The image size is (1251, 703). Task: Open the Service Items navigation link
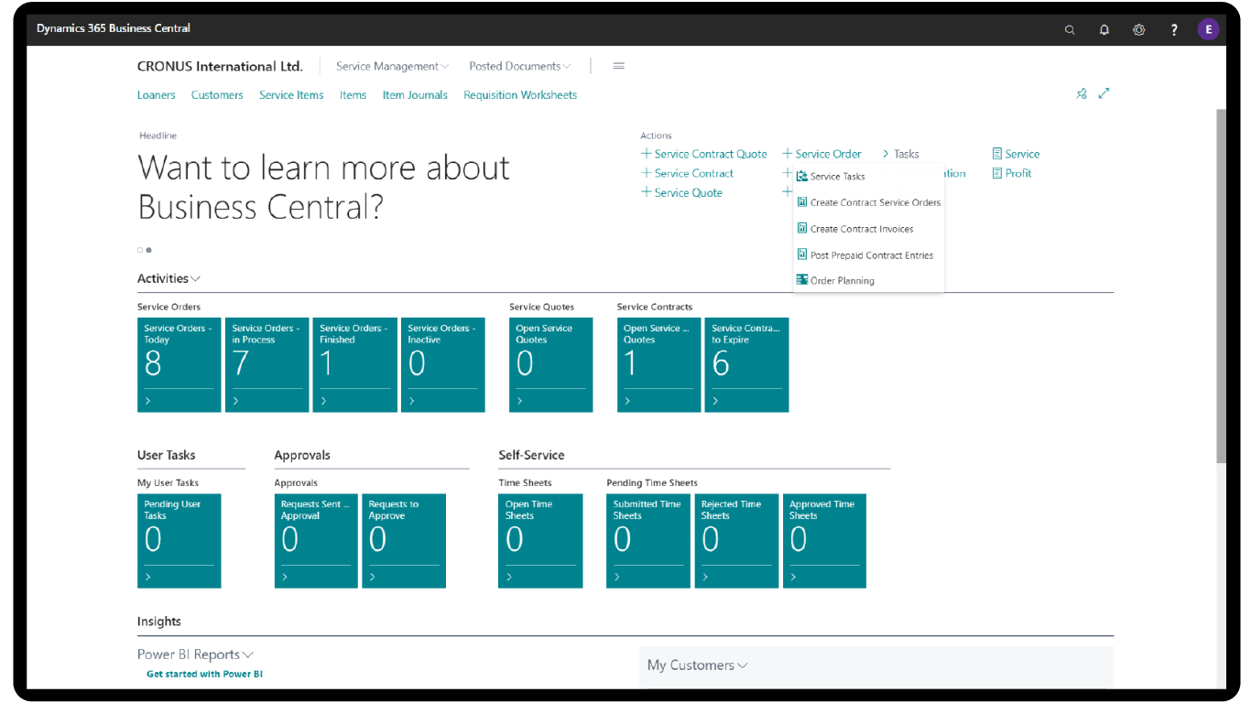291,95
